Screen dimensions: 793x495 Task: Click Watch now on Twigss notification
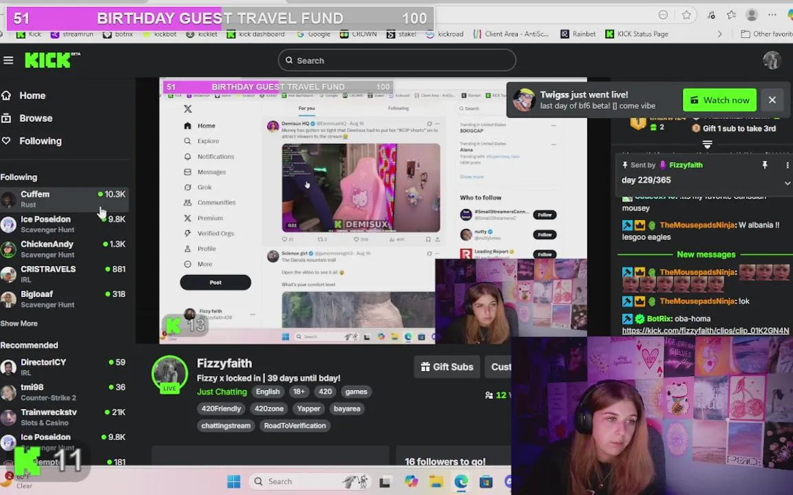719,100
